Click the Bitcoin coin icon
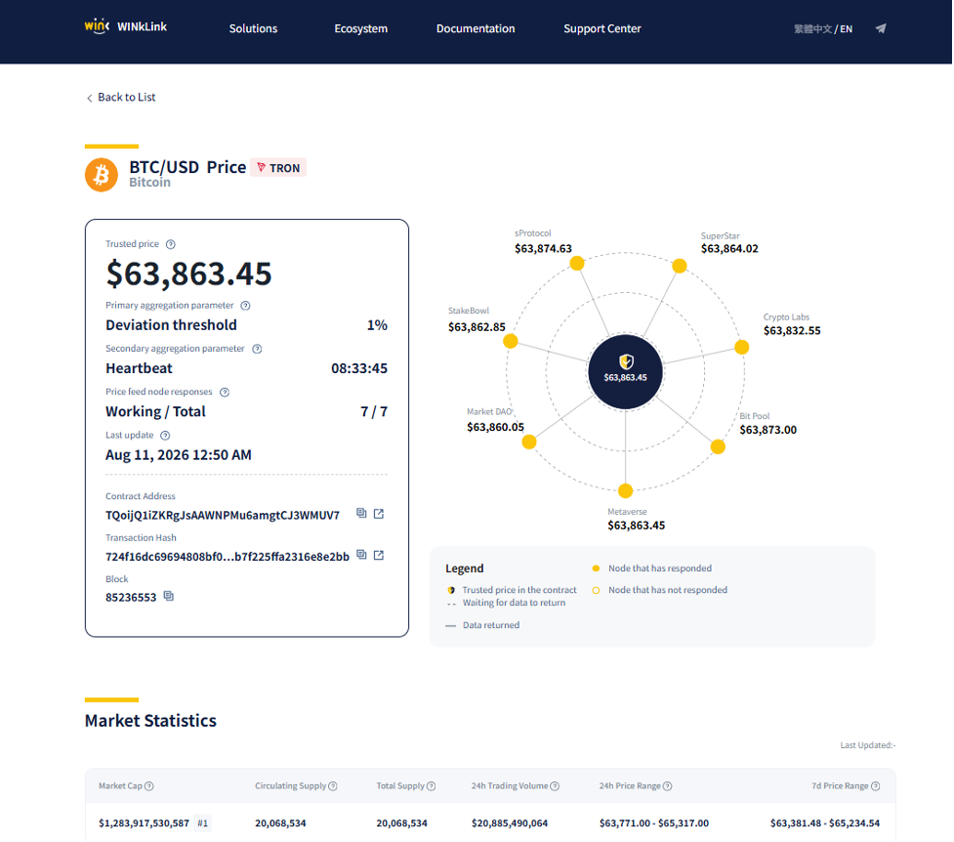Image resolution: width=954 pixels, height=842 pixels. (x=102, y=175)
